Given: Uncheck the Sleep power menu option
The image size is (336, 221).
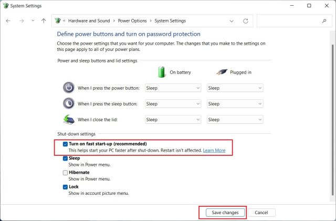Looking at the screenshot, I should pyautogui.click(x=65, y=158).
